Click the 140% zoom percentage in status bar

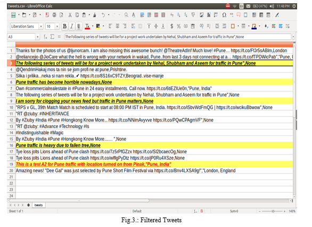[292, 211]
